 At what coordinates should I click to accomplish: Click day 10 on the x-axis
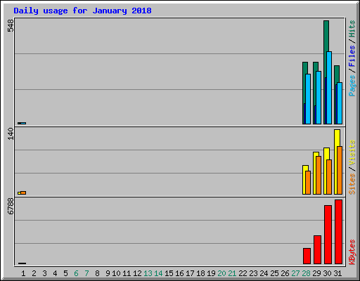click(116, 273)
